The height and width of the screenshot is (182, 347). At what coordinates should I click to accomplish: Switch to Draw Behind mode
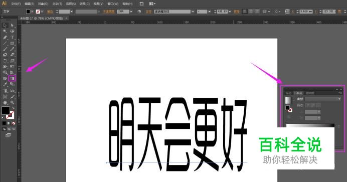point(9,129)
